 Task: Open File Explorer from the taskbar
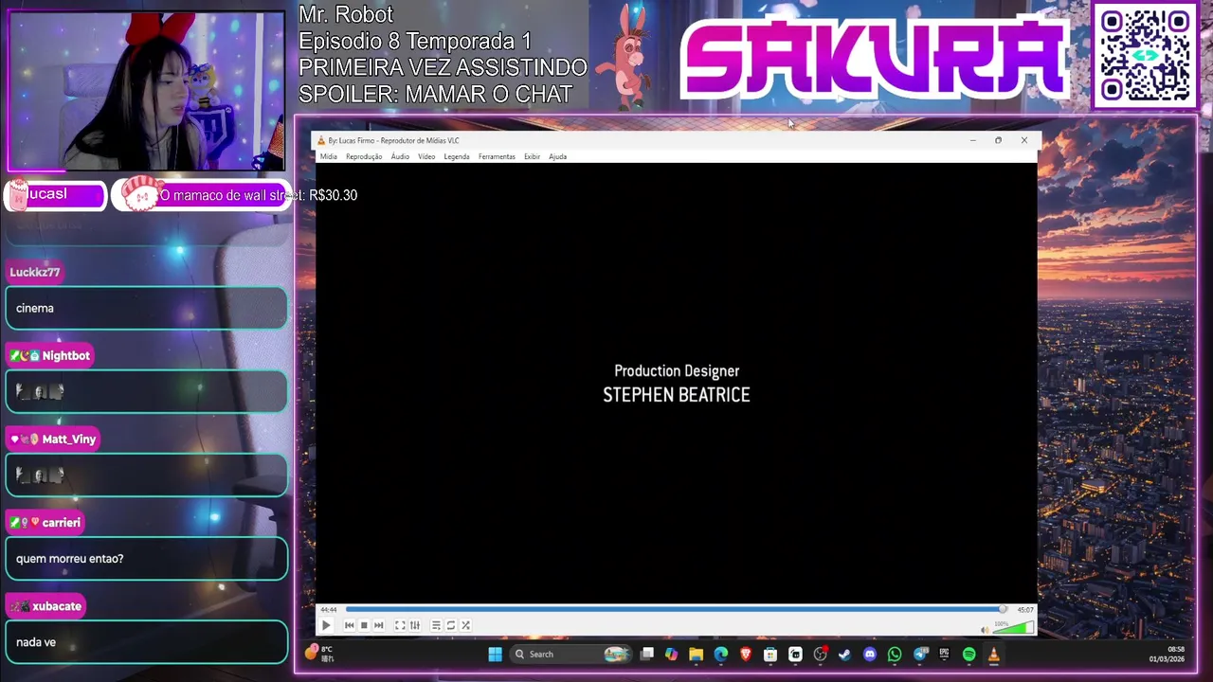696,654
